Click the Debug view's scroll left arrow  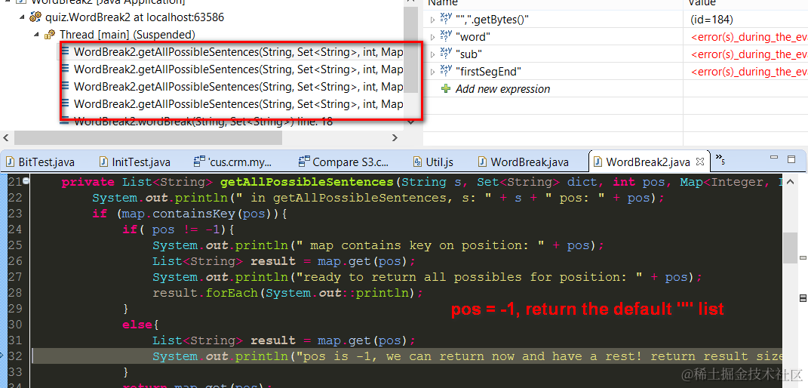tap(7, 137)
